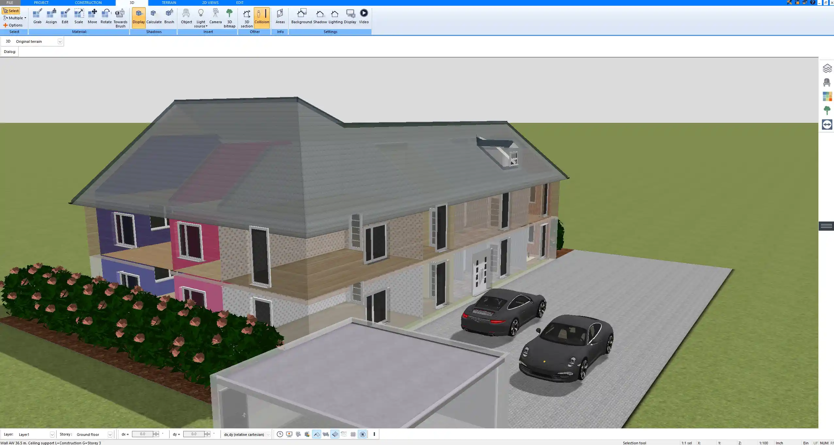
Task: Start the Video playback tool
Action: (x=364, y=16)
